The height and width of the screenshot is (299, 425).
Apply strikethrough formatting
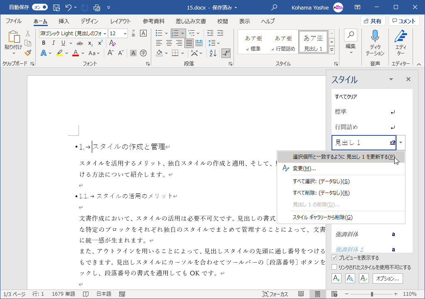80,43
